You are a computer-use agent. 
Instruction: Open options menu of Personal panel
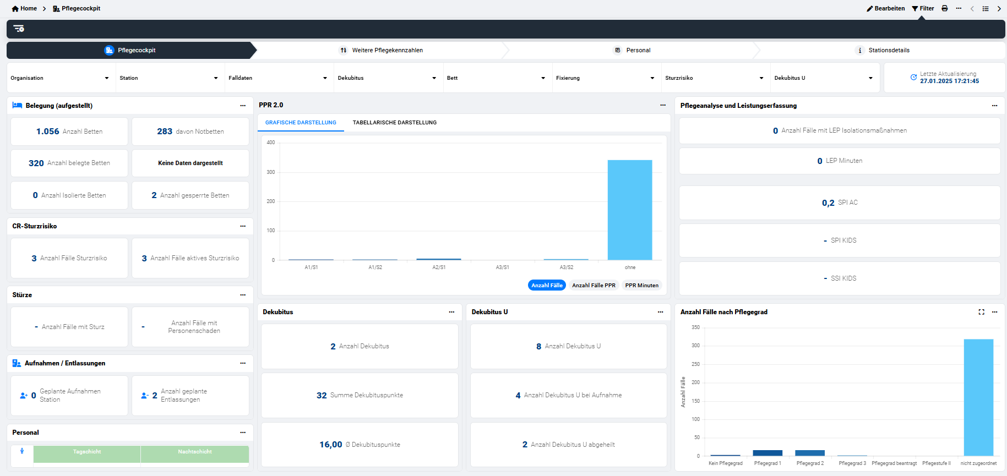[243, 433]
